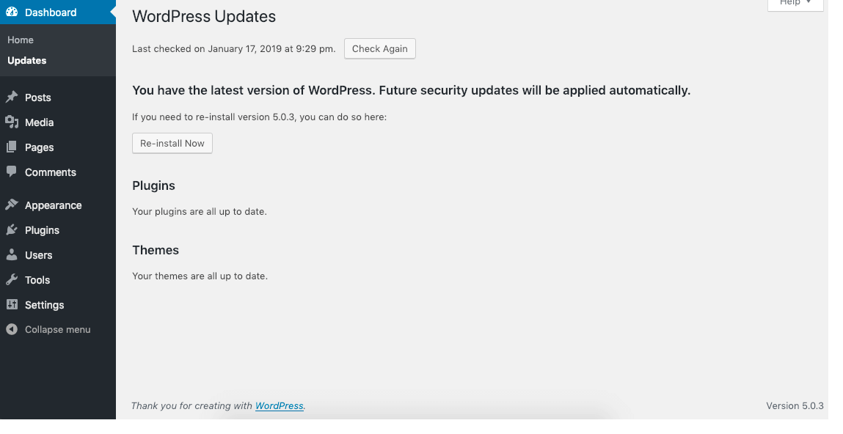Select the Plugins plug icon
This screenshot has width=843, height=434.
point(12,229)
